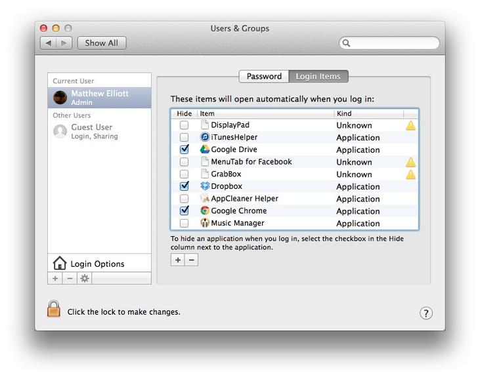Select the Dropbox item name

[x=227, y=186]
